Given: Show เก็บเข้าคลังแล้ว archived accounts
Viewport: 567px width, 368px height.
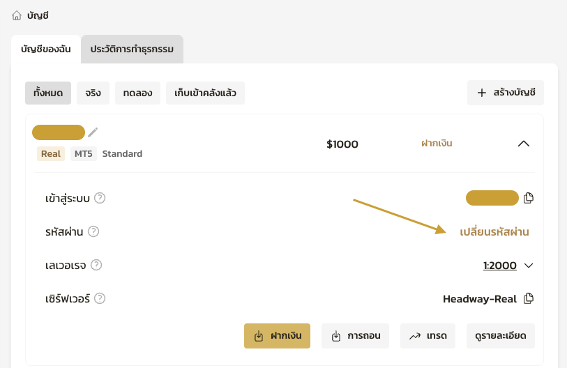Looking at the screenshot, I should [x=205, y=93].
